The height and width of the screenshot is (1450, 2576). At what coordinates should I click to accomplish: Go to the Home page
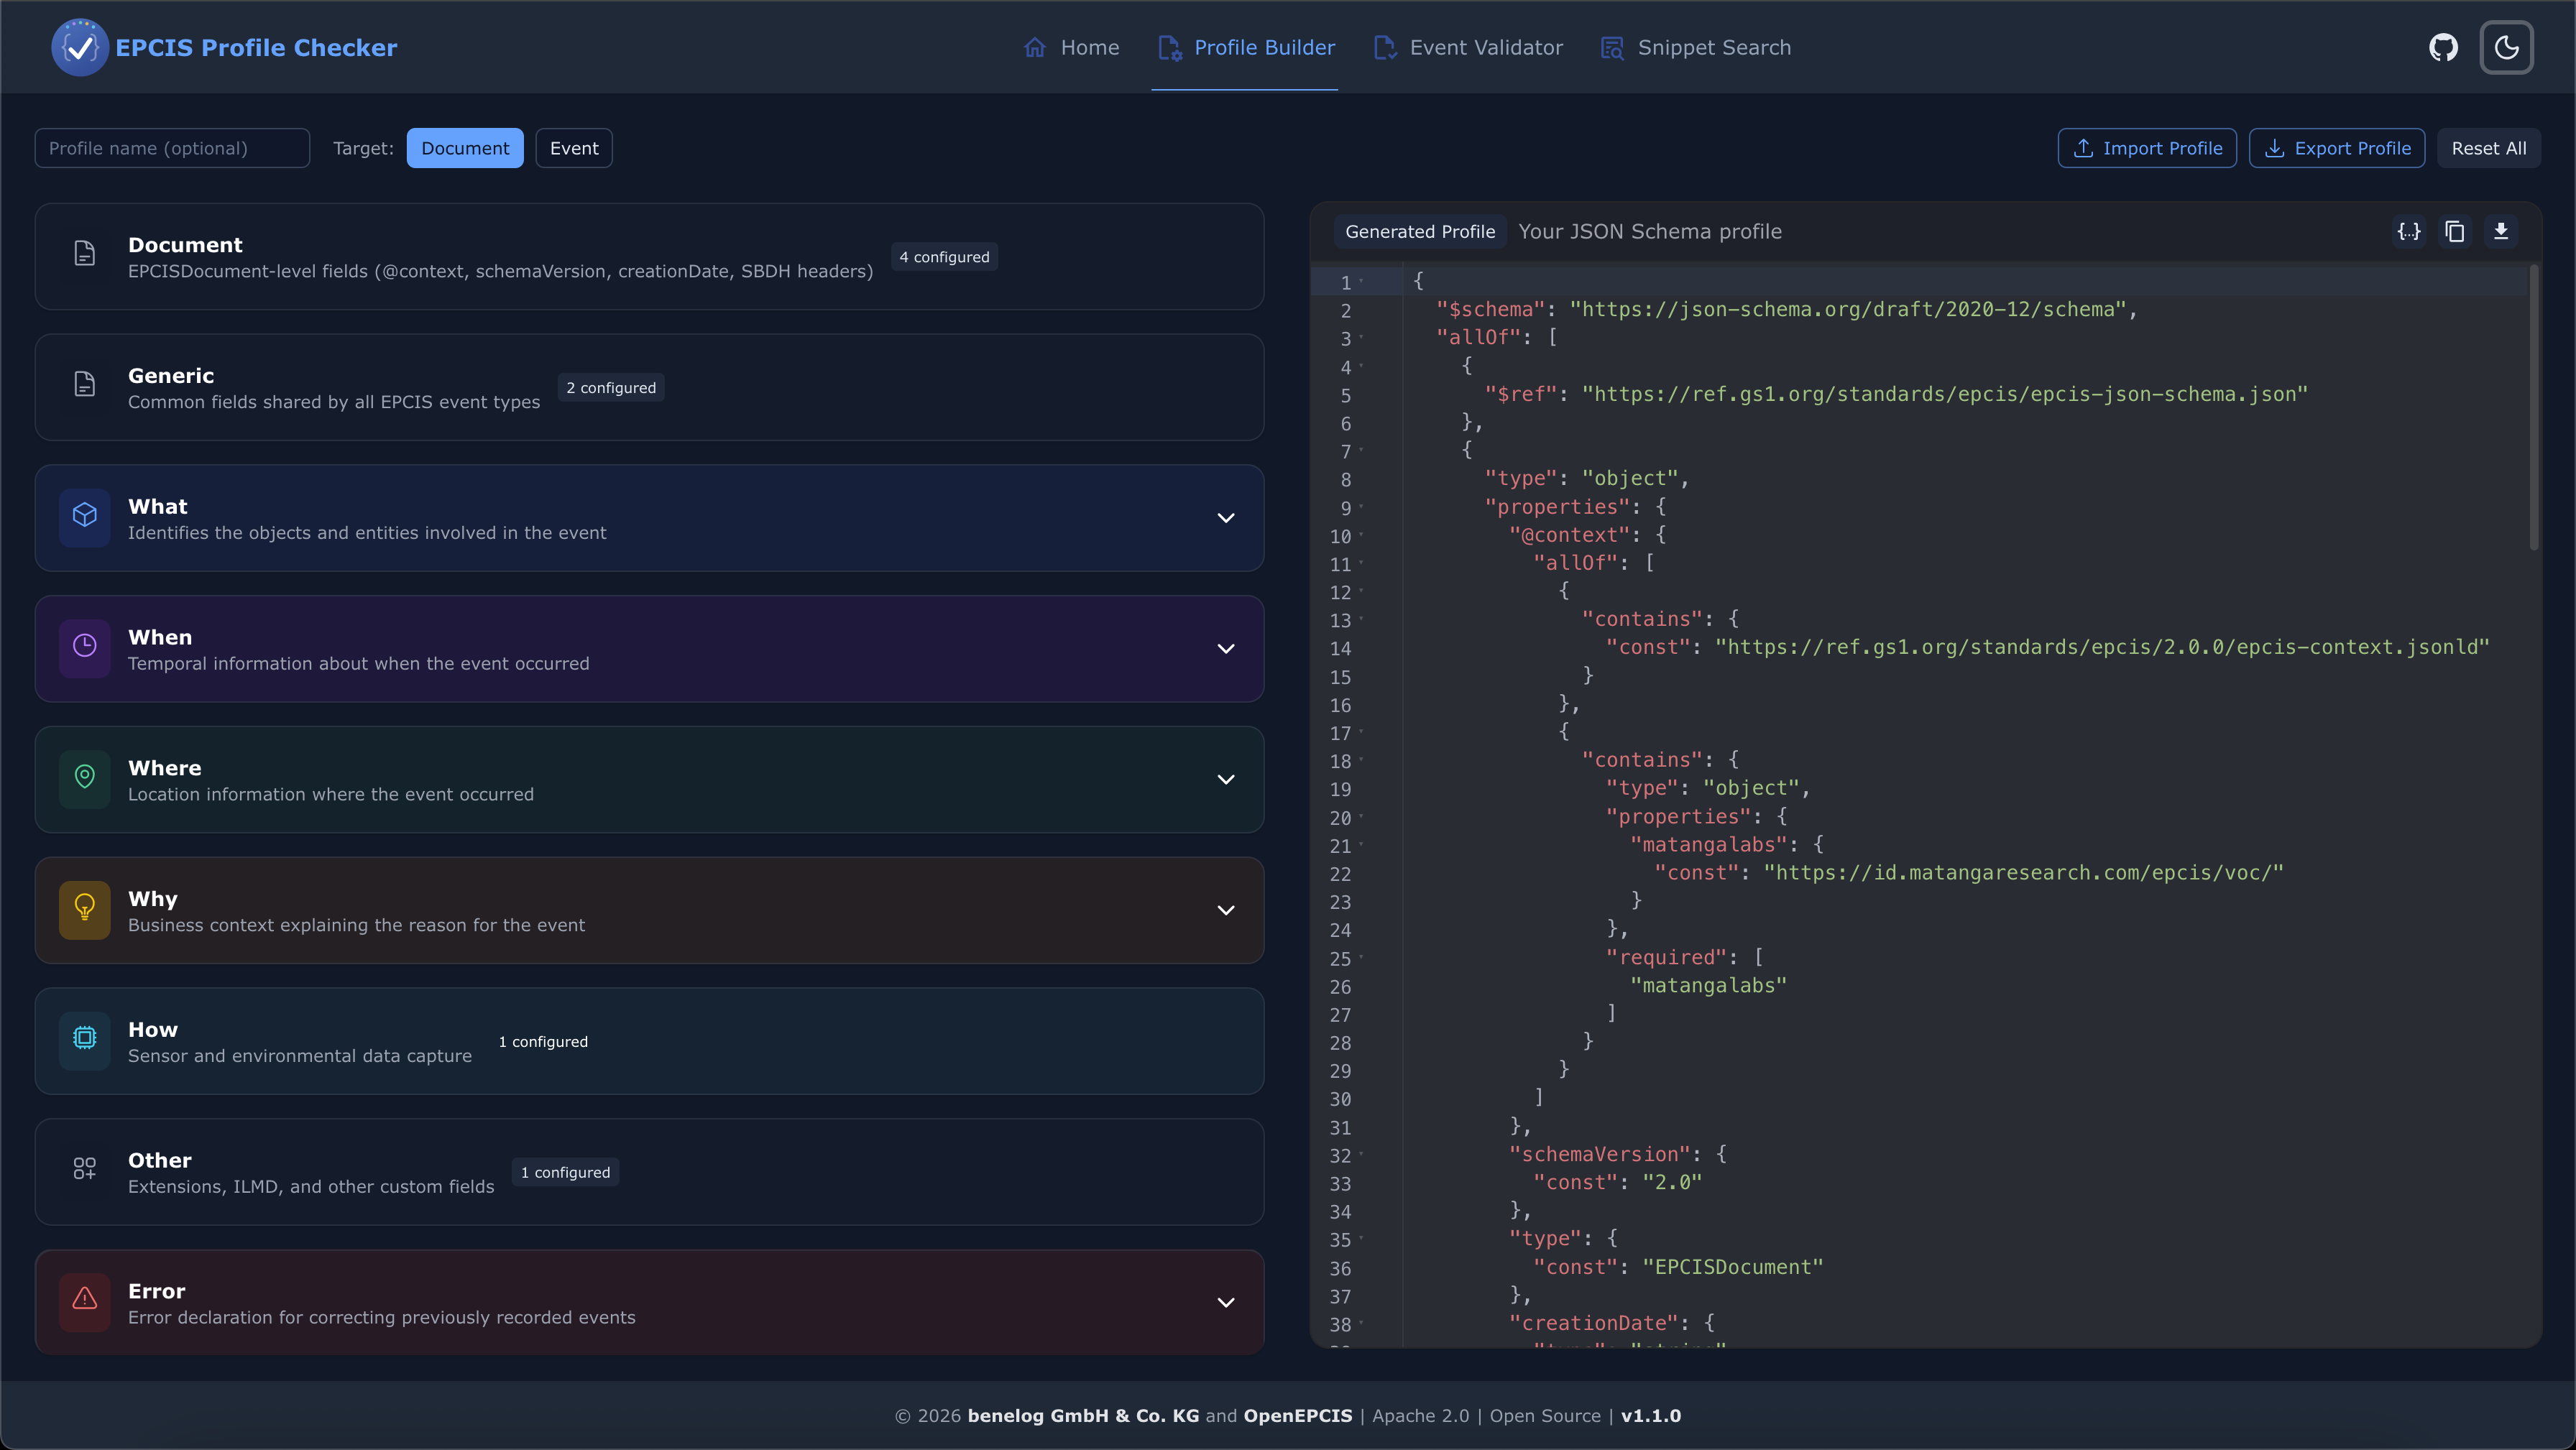(1071, 47)
